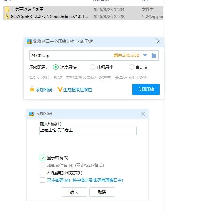Click the 输入密码 text field
Screen dimensions: 198x213
tap(88, 131)
